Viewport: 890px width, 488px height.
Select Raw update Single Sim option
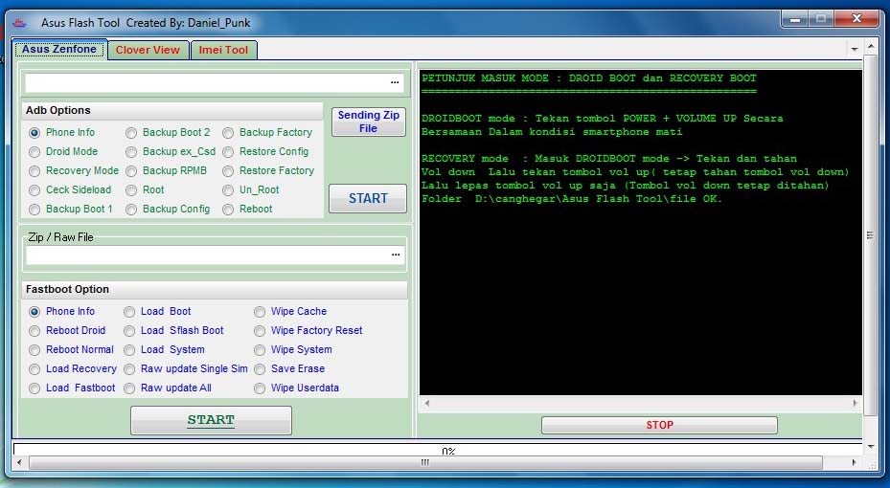129,369
